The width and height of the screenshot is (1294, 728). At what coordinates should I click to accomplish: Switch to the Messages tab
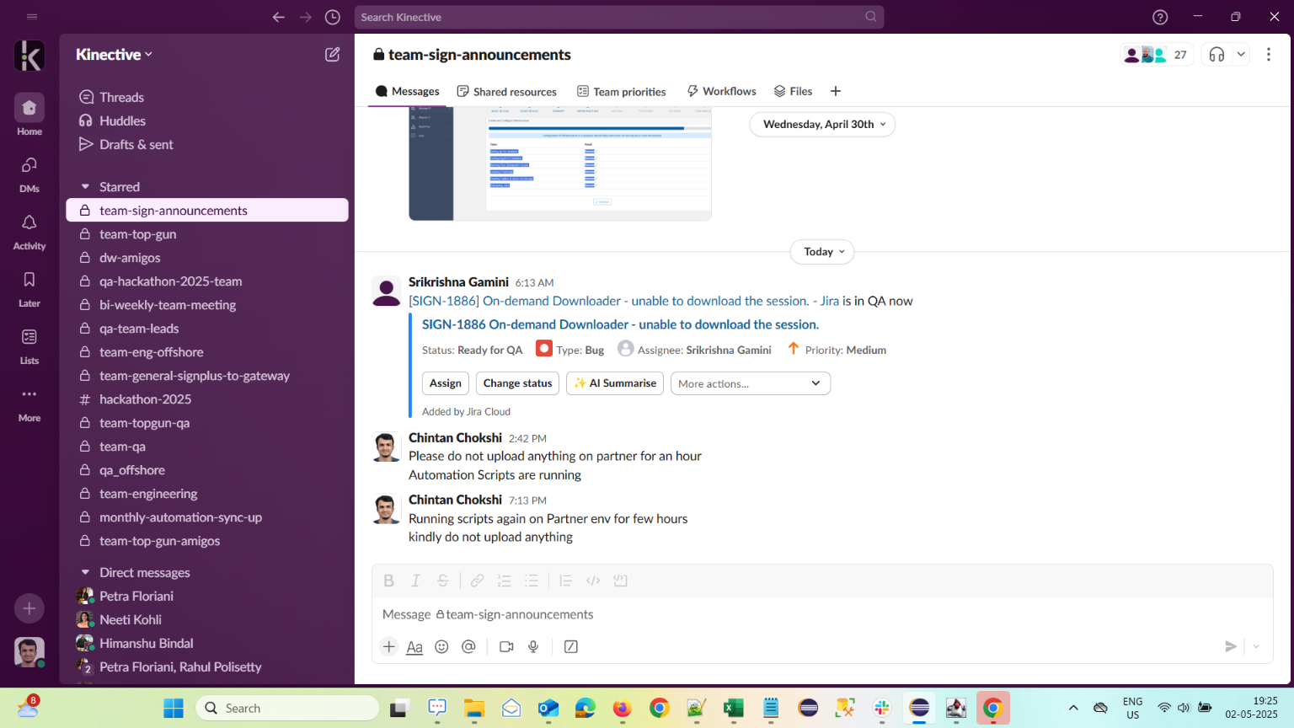click(408, 92)
